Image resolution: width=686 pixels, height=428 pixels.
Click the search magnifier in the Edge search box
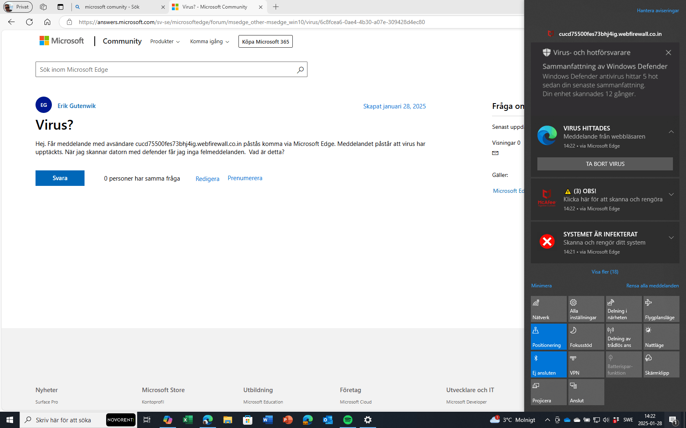click(x=300, y=70)
